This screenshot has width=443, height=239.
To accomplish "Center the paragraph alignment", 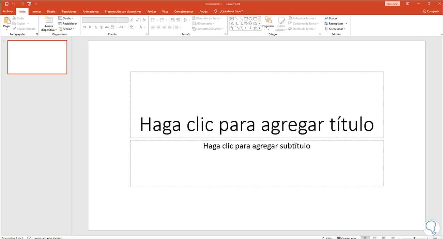I will [x=158, y=27].
